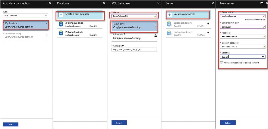Close the Database blade
Screen dimensions: 268x129
104,3
